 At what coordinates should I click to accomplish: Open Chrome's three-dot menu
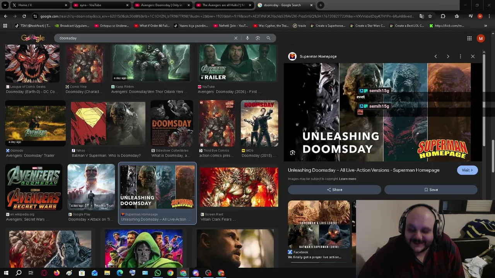(x=489, y=16)
